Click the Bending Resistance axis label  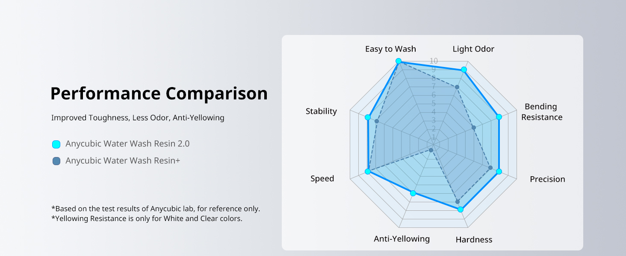pyautogui.click(x=541, y=112)
